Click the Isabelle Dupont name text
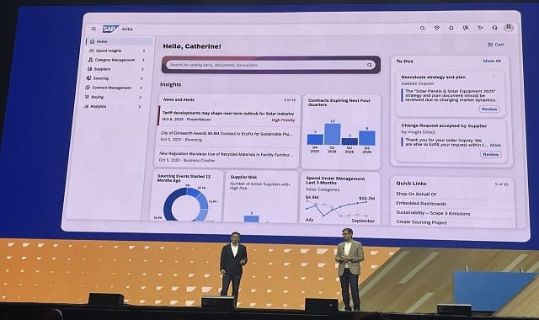 [x=418, y=83]
